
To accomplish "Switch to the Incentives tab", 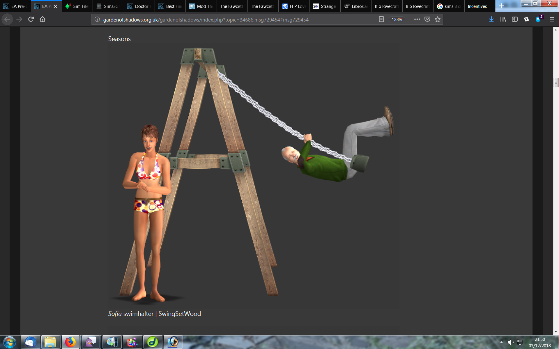I will pos(479,6).
